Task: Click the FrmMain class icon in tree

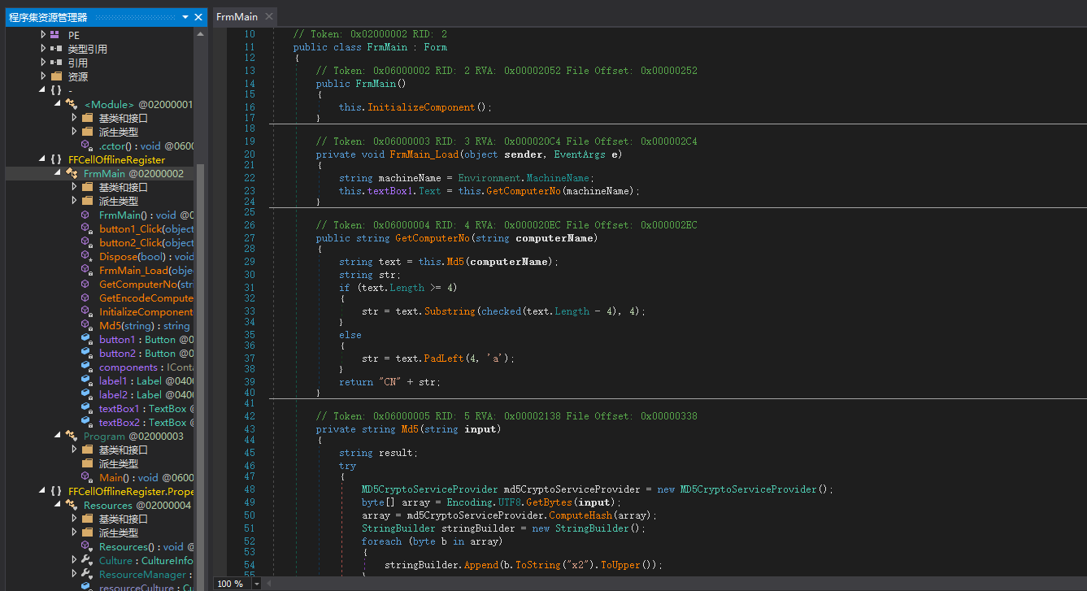Action: 71,174
